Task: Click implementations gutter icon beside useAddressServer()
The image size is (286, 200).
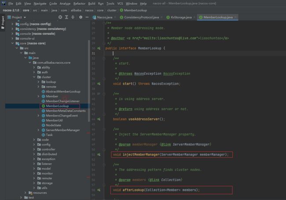Action: (99, 119)
